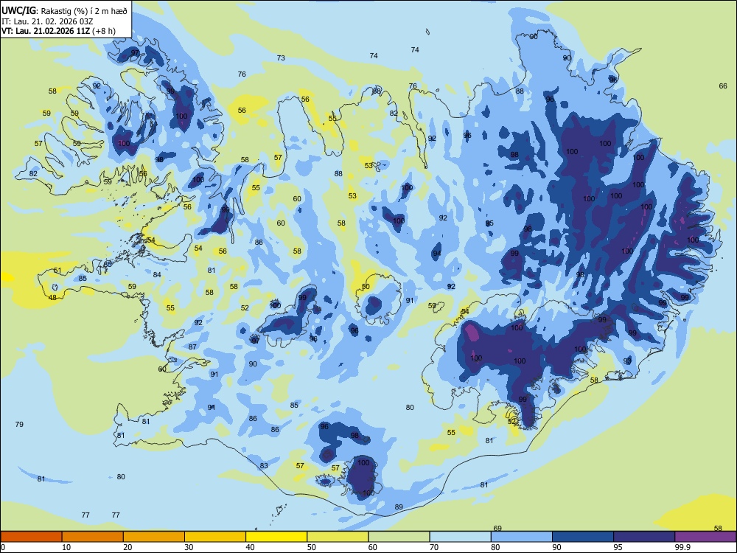Click the 40 legend scale label
This screenshot has height=553, width=737.
[250, 547]
